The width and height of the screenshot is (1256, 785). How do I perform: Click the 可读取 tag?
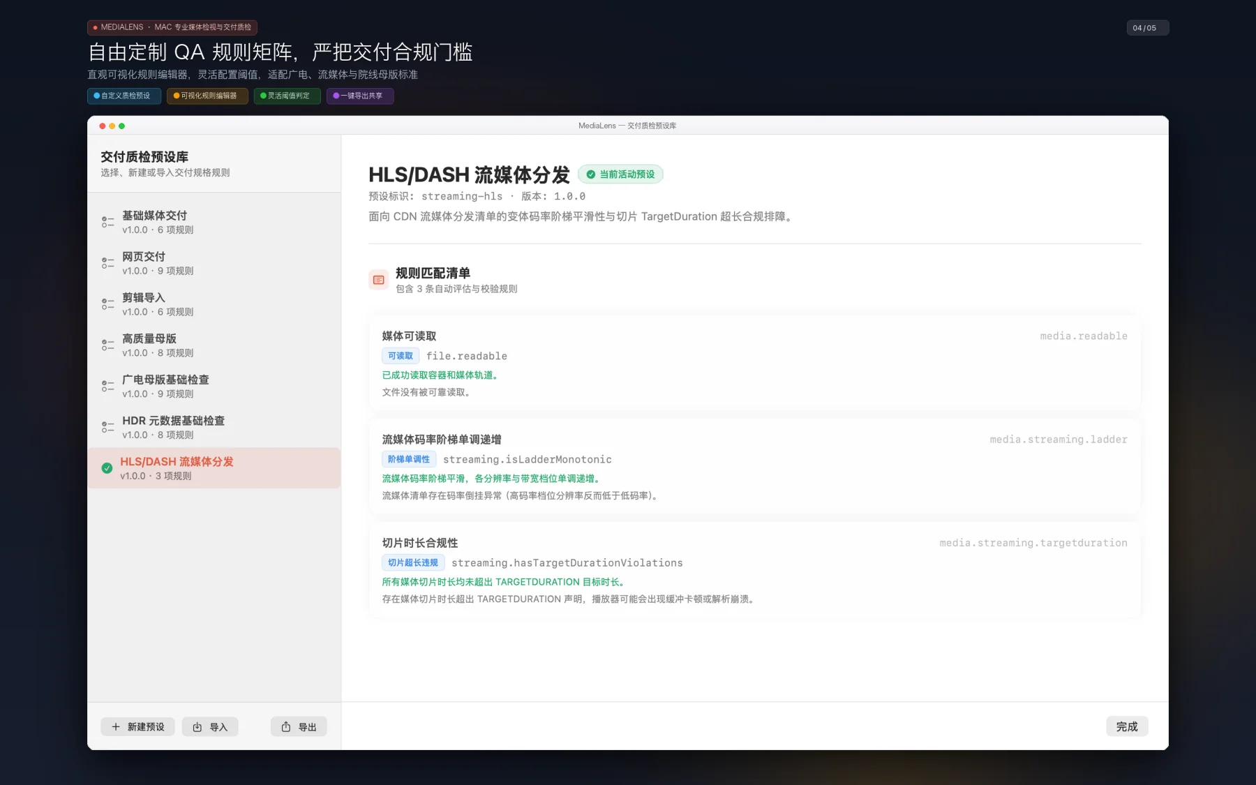point(401,356)
